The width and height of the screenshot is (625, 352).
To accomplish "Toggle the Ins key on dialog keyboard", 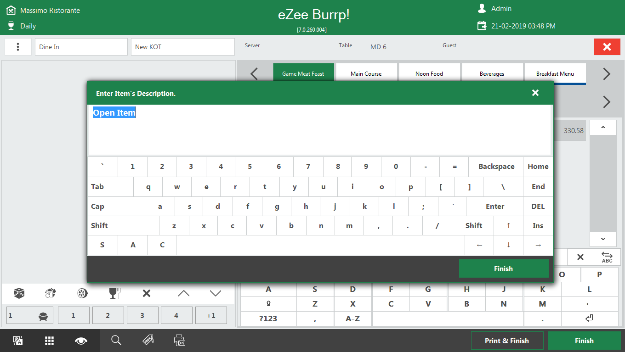I will [x=538, y=226].
